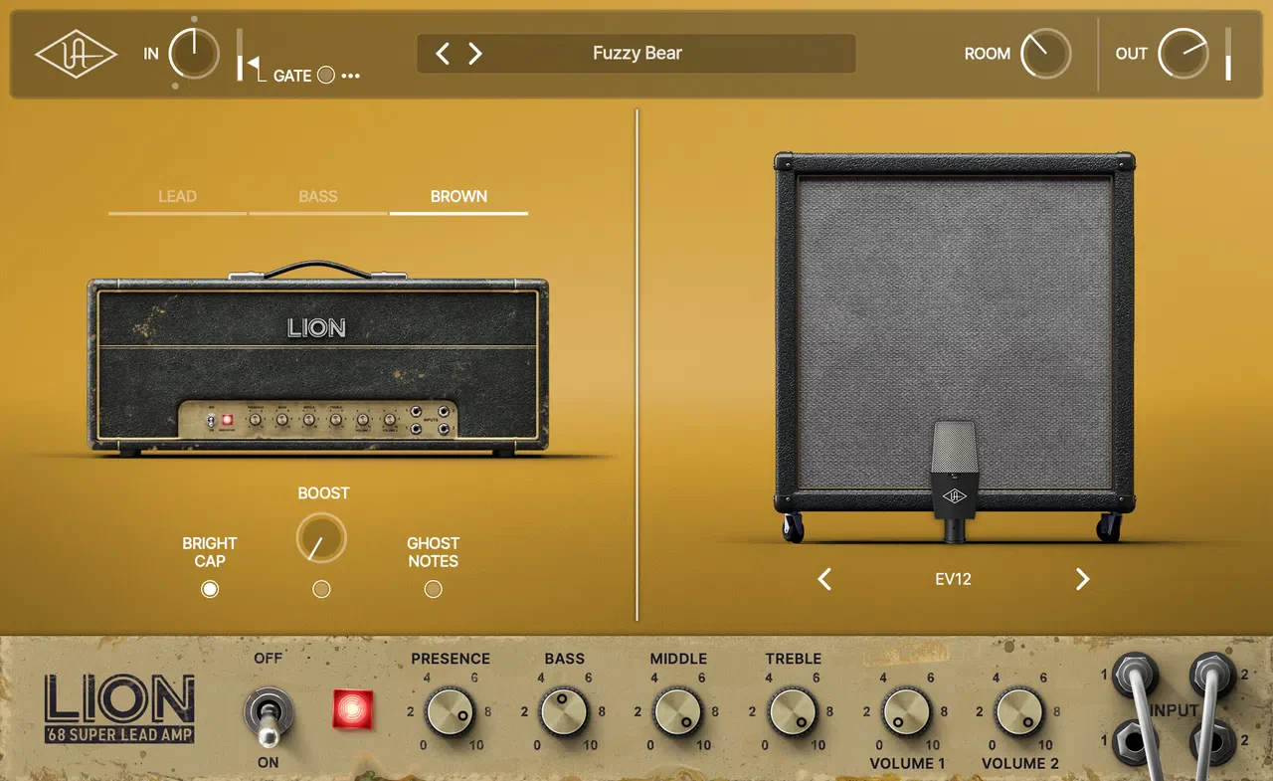1273x781 pixels.
Task: Go to the next preset with right arrow
Action: (x=475, y=54)
